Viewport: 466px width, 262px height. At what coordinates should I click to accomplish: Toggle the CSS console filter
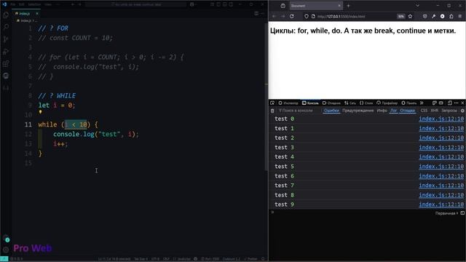coord(424,111)
